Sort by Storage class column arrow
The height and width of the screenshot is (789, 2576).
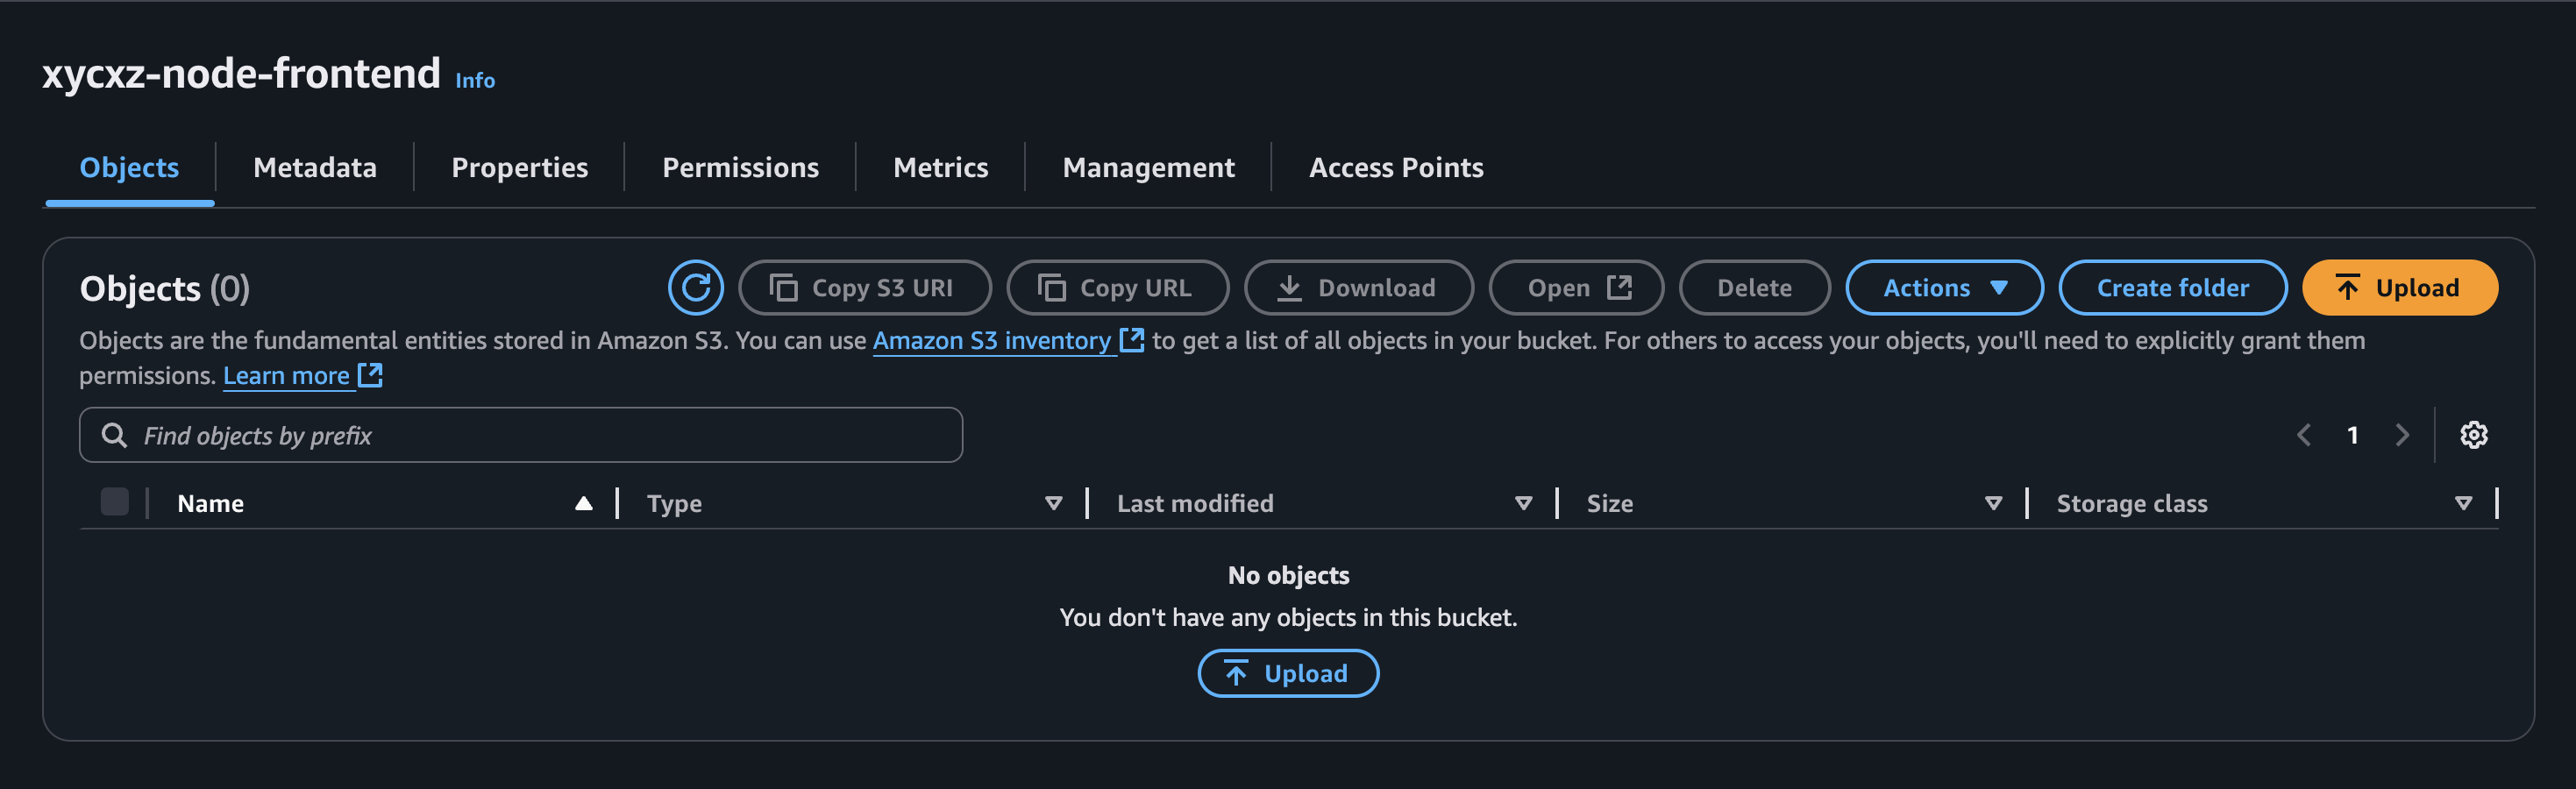(2463, 503)
